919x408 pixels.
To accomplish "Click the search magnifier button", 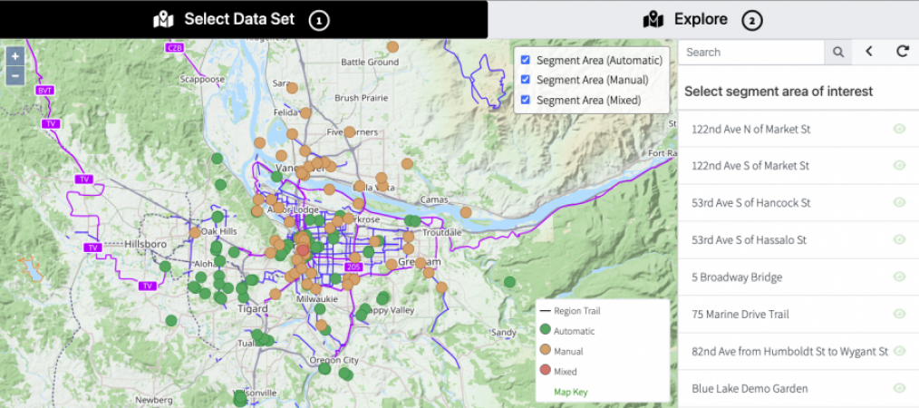I will coord(838,53).
